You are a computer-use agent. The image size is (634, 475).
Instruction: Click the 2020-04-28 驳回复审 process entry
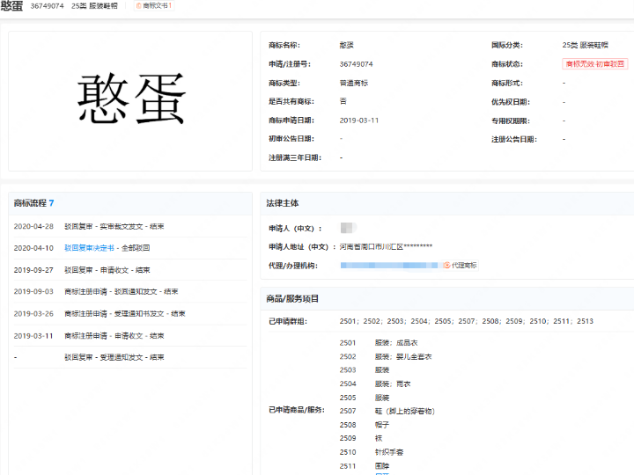129,226
